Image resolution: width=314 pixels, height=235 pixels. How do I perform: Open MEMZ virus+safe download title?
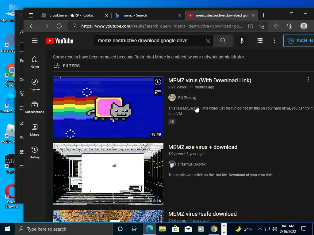(x=202, y=214)
